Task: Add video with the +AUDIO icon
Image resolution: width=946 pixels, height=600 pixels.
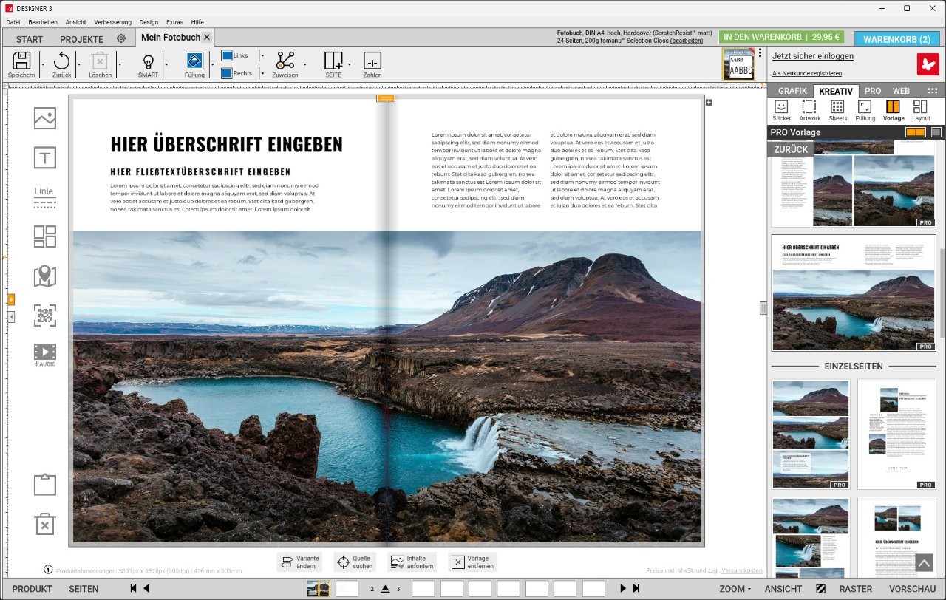Action: pyautogui.click(x=45, y=355)
